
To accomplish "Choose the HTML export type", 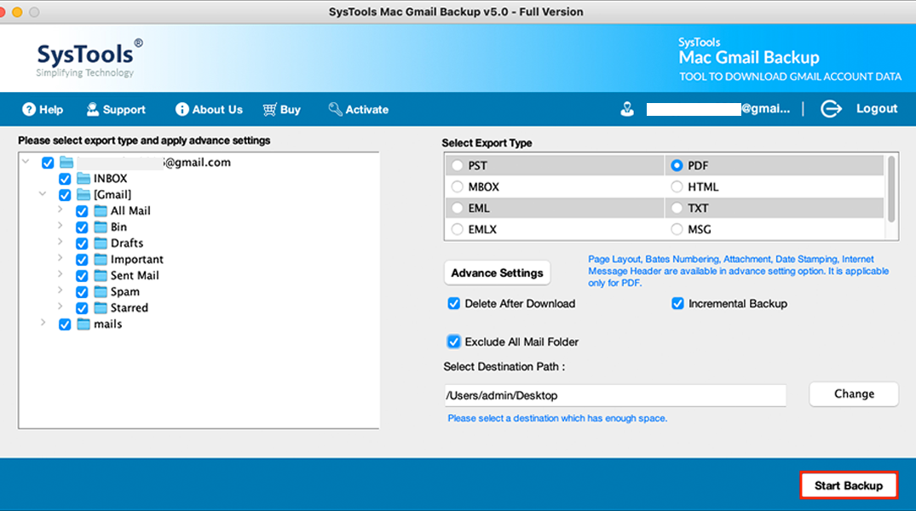I will click(677, 187).
